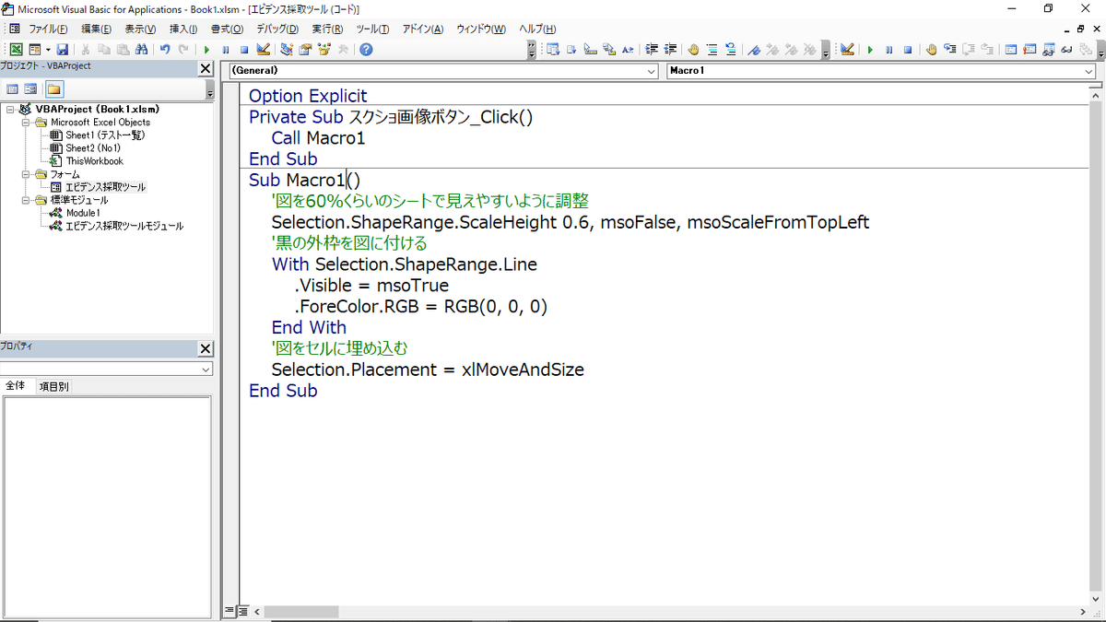Switch to Full Module View at bottom left
The width and height of the screenshot is (1106, 622).
coord(242,611)
